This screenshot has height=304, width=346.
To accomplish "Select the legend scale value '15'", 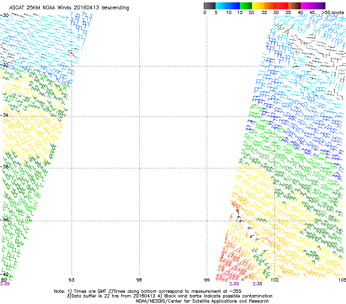I will coord(240,13).
